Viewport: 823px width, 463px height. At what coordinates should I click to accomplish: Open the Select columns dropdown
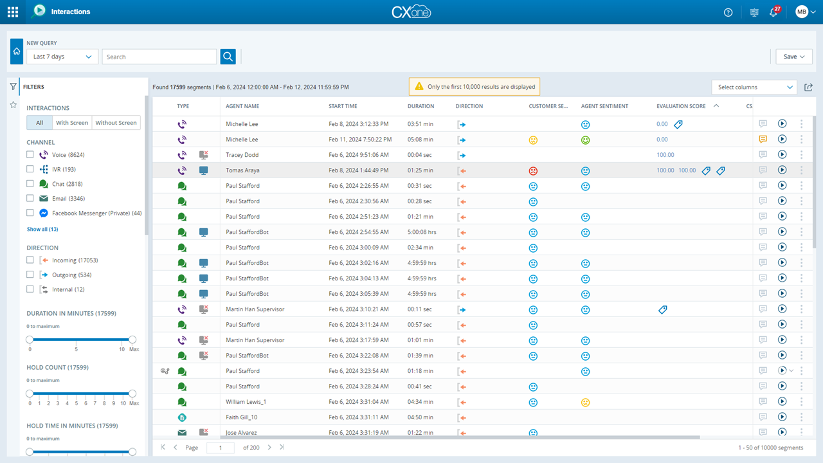tap(754, 87)
